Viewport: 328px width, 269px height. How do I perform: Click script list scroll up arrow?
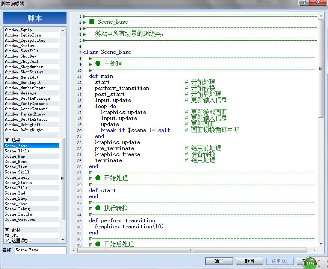(x=63, y=30)
